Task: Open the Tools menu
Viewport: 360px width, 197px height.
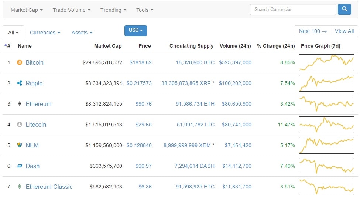Action: (x=144, y=10)
